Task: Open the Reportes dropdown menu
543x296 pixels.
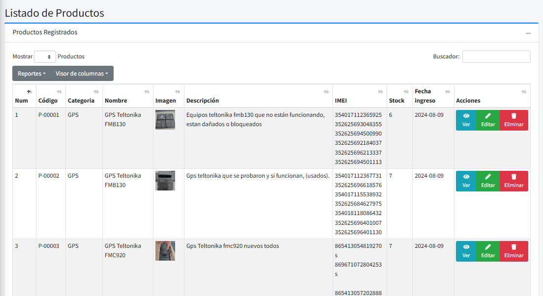Action: (x=31, y=74)
